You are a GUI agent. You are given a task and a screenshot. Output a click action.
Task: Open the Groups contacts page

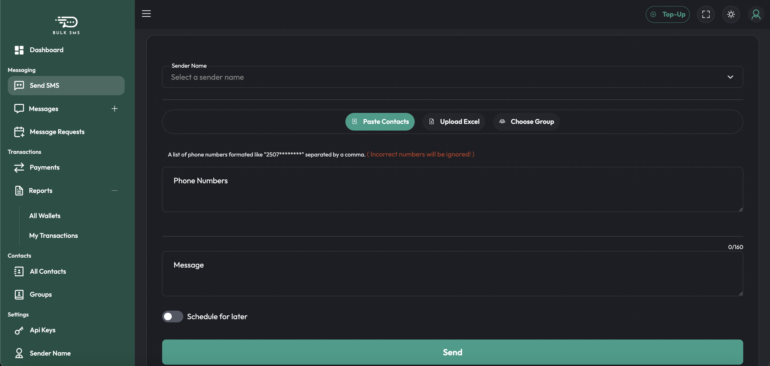(x=41, y=294)
